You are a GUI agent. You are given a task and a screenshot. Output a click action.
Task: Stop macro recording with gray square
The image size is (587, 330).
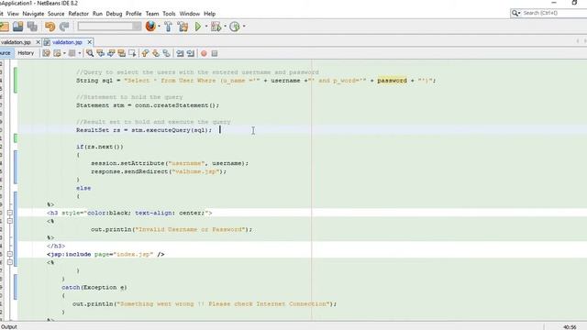[215, 53]
